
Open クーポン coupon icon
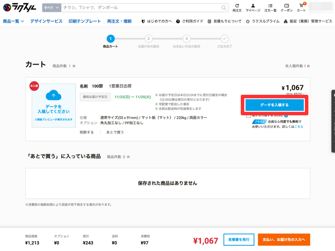[287, 7]
